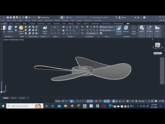Click the Smooth Object mesh tool
The image size is (165, 124).
coord(21,30)
